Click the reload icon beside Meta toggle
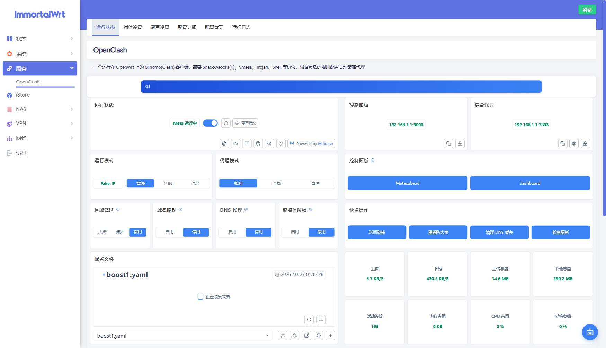The width and height of the screenshot is (606, 348). [x=226, y=123]
